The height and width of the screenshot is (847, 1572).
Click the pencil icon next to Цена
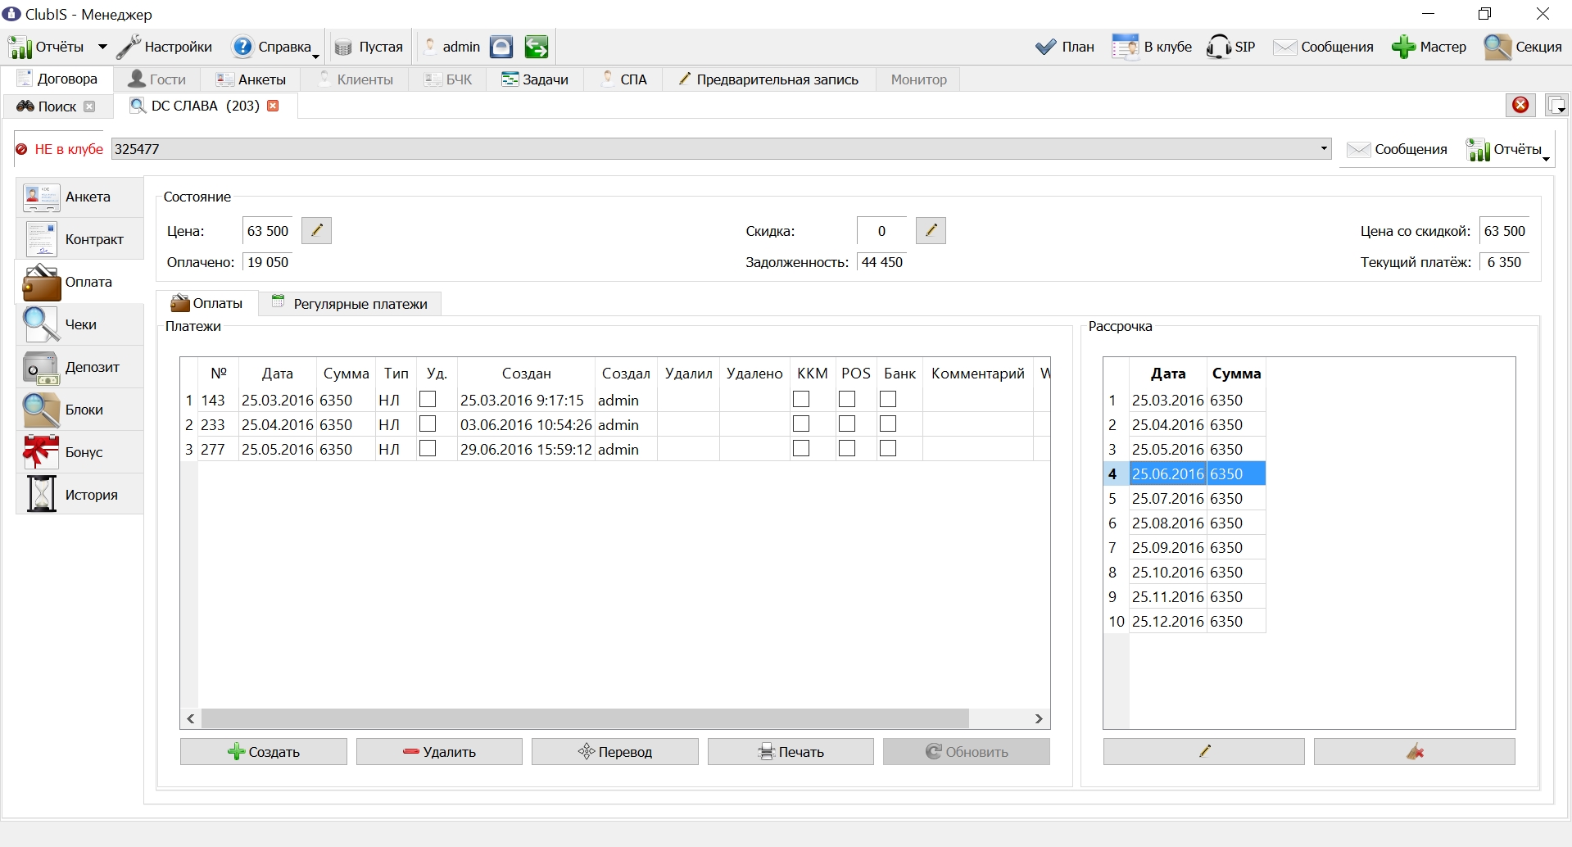coord(316,231)
